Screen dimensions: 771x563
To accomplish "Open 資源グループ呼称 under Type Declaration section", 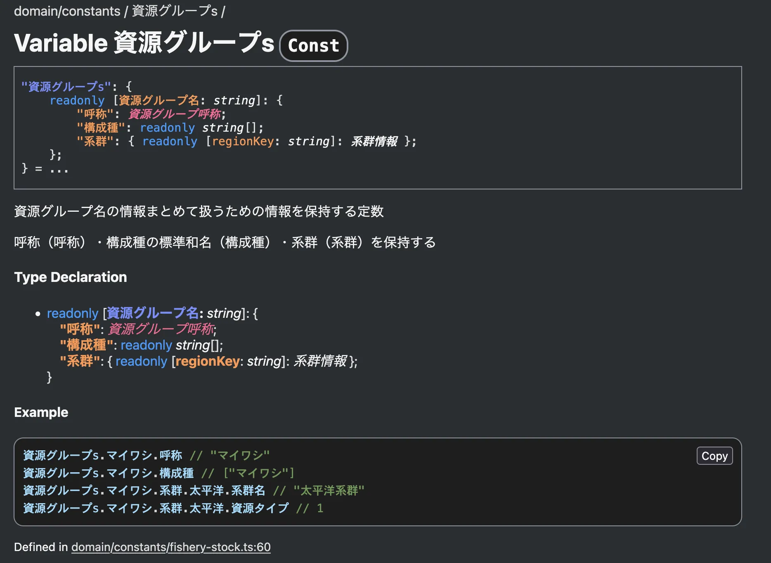I will [161, 329].
